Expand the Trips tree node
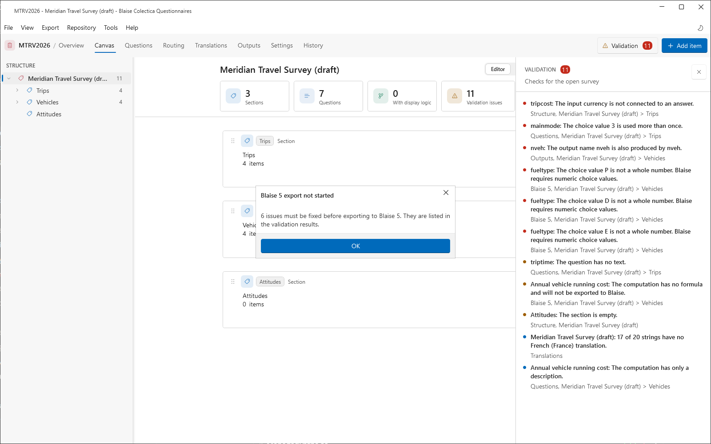Screen dimensions: 711x444 pos(17,91)
